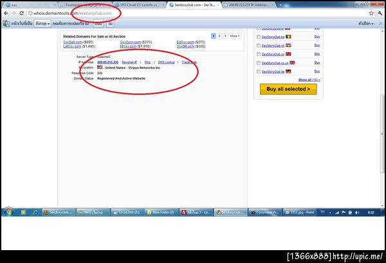
Task: Go to page 3 of related domains
Action: 225,36
